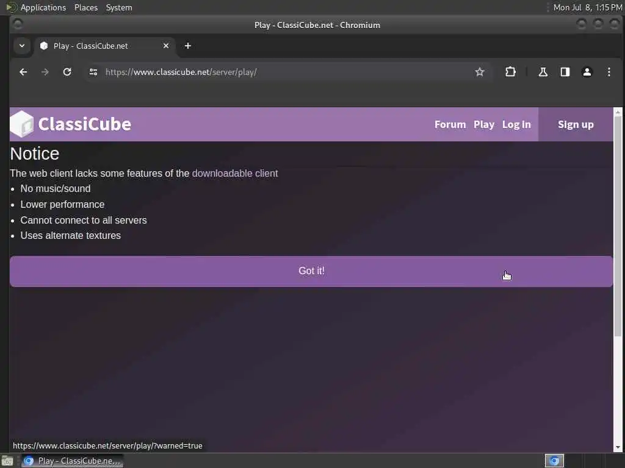This screenshot has height=468, width=625.
Task: Open Chrome Labs flask icon
Action: pyautogui.click(x=543, y=72)
